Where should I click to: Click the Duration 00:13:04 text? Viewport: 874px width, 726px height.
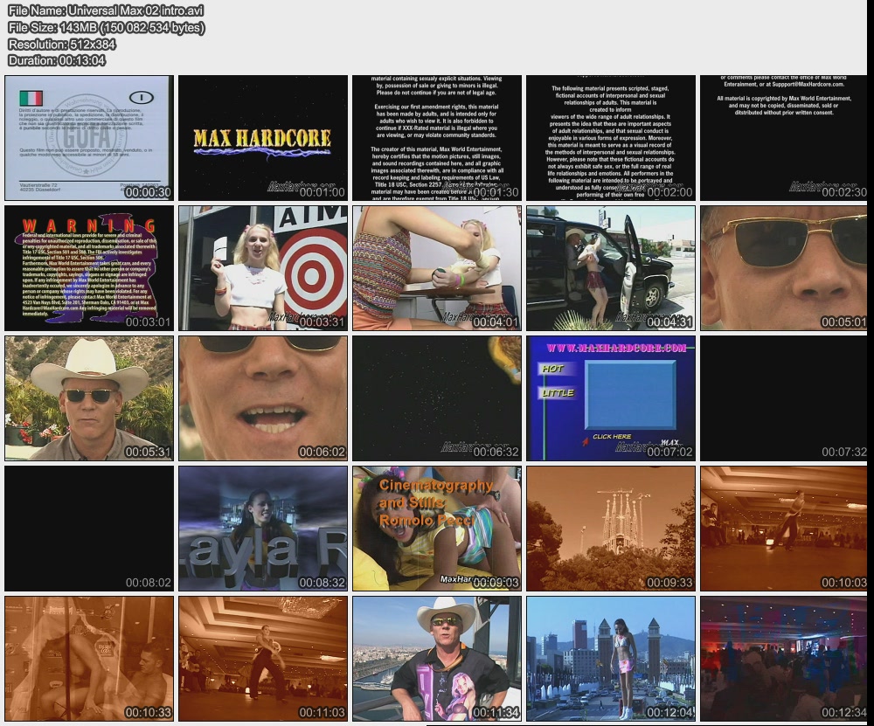tap(57, 60)
